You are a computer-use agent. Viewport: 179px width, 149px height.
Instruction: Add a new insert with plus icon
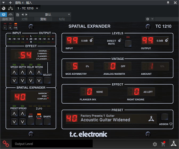click(10, 2)
